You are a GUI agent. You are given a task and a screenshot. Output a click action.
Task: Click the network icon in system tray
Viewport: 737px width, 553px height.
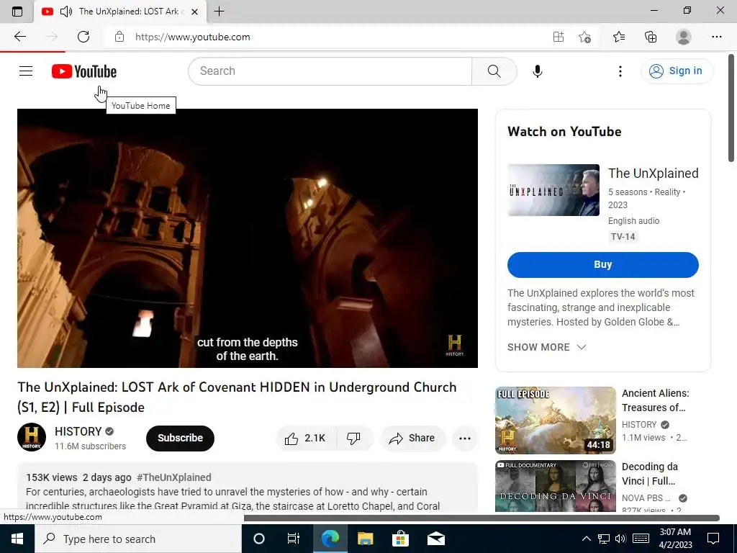[604, 539]
